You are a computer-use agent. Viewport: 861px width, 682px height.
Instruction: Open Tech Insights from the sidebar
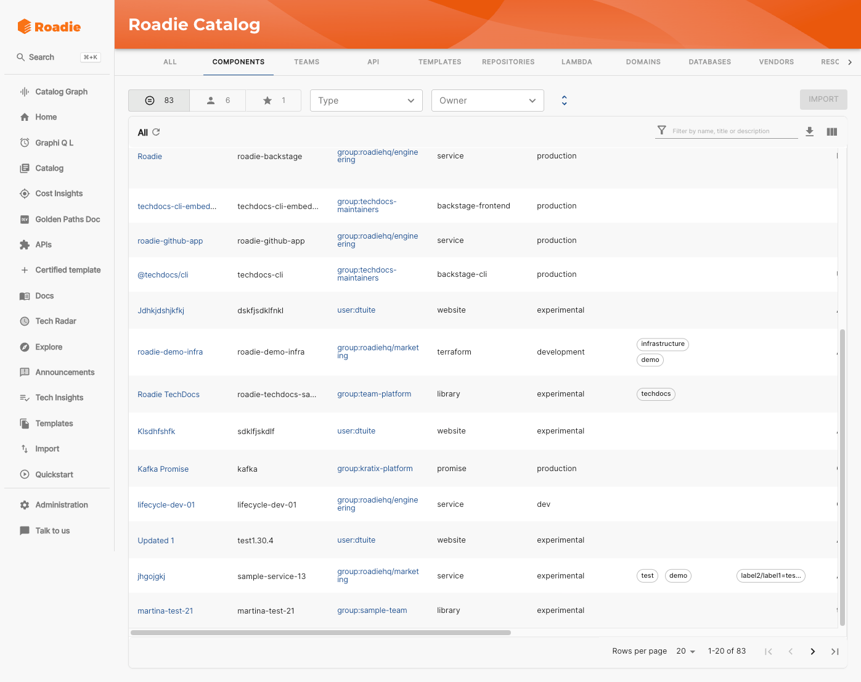coord(59,397)
